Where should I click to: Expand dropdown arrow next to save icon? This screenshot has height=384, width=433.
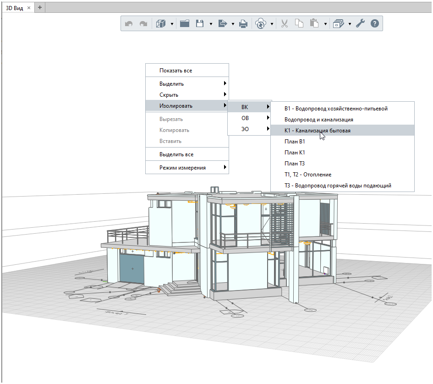pyautogui.click(x=211, y=24)
